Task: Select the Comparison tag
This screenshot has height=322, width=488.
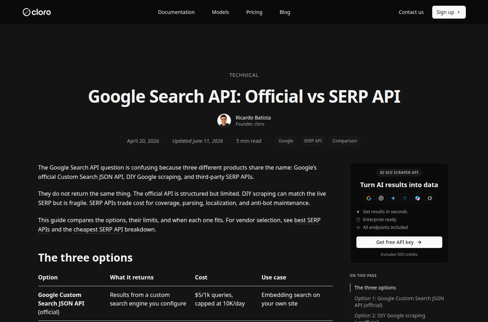Action: (345, 141)
